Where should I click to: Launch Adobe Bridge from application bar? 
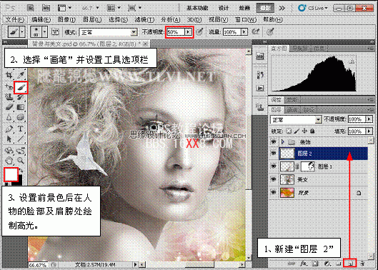click(31, 8)
